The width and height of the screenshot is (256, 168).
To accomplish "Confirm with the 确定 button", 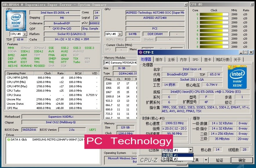I will point(242,160).
